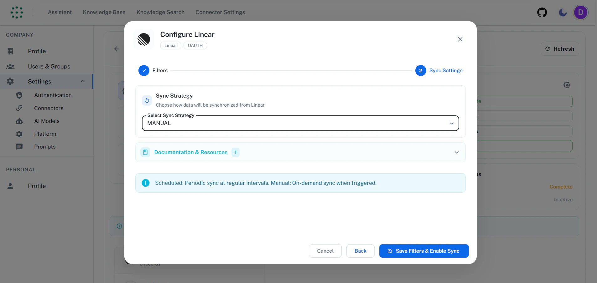Open Prompts via its chat icon
Image resolution: width=597 pixels, height=283 pixels.
click(x=19, y=147)
